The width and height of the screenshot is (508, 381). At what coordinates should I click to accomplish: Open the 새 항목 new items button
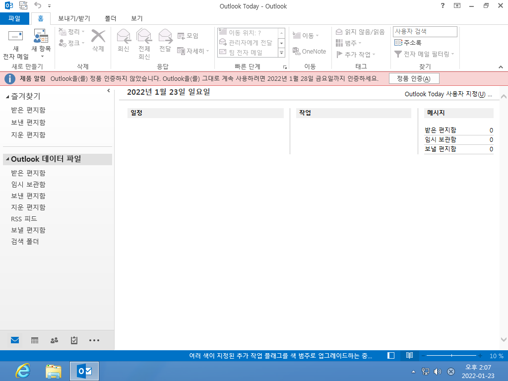pyautogui.click(x=41, y=44)
